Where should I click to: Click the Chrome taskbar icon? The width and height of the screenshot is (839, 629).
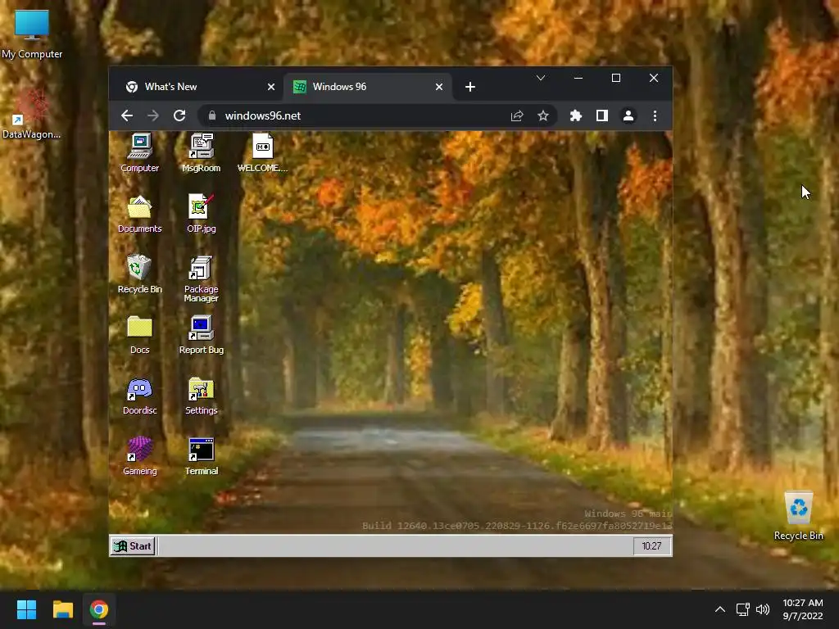(x=99, y=609)
